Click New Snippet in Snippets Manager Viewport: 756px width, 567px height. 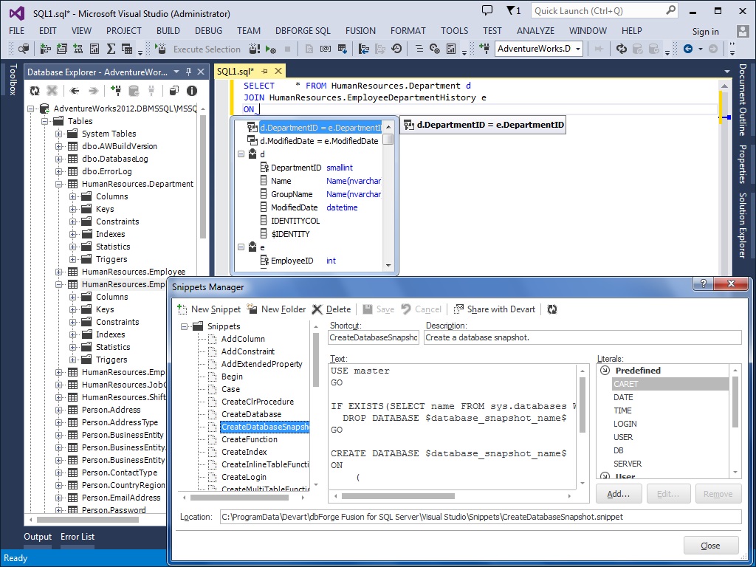(x=209, y=309)
